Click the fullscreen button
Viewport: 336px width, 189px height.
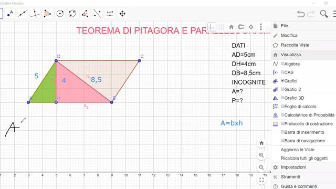pyautogui.click(x=261, y=180)
